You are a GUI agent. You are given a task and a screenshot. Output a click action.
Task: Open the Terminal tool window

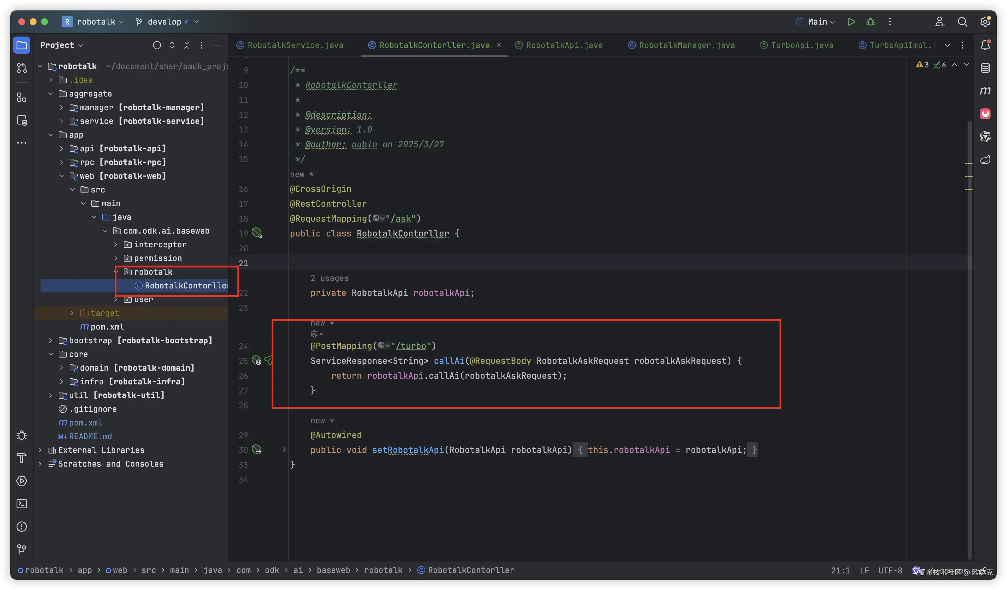click(22, 504)
